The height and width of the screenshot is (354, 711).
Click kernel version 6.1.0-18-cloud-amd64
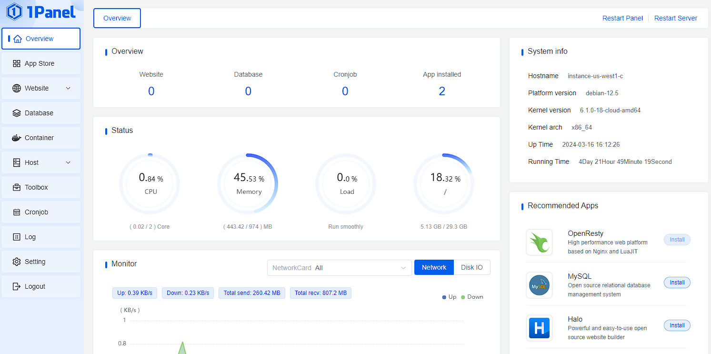pyautogui.click(x=610, y=111)
